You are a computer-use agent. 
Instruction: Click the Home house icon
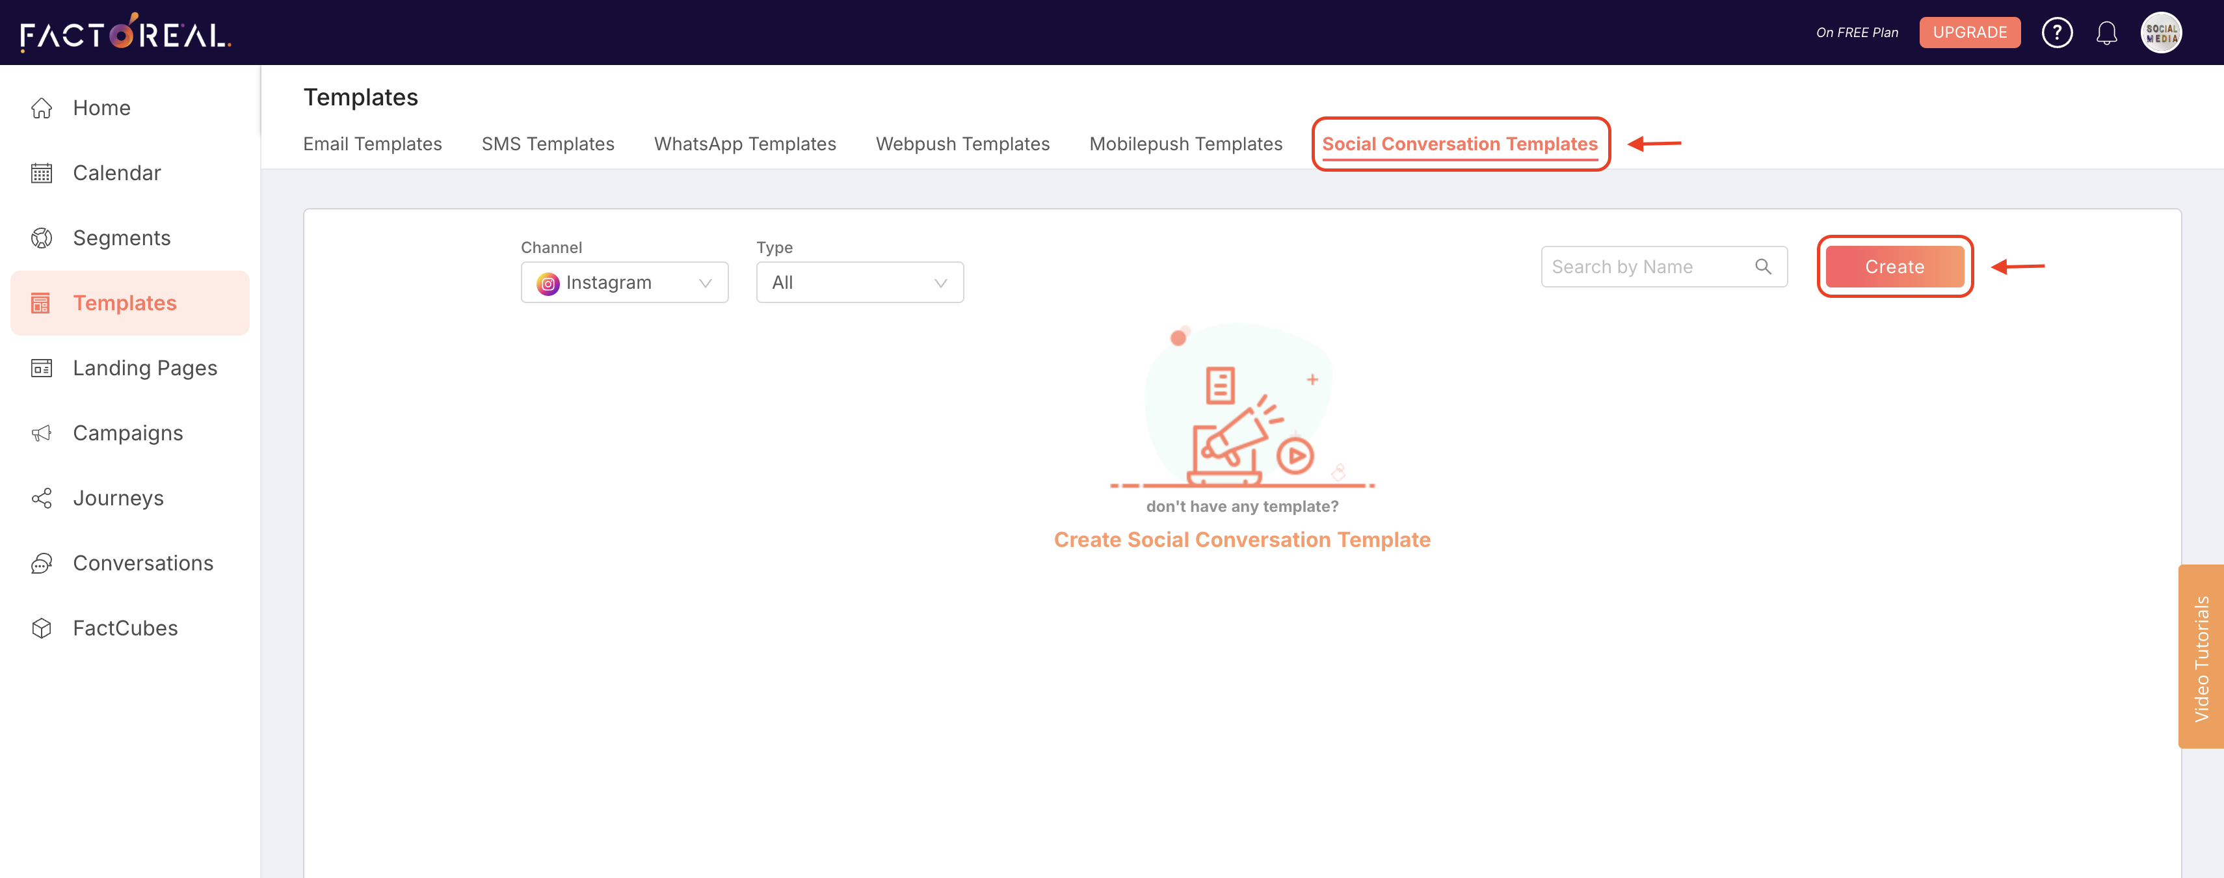click(42, 108)
